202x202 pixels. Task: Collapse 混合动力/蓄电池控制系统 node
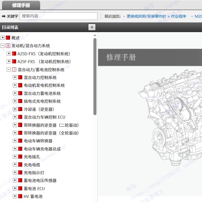pyautogui.click(x=9, y=69)
